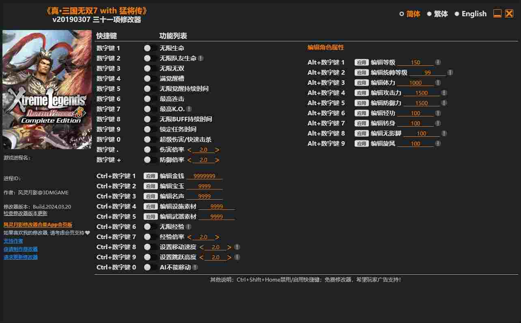Click info icon beside 设置移动速度
Screen dimensions: 521x323
[237, 247]
